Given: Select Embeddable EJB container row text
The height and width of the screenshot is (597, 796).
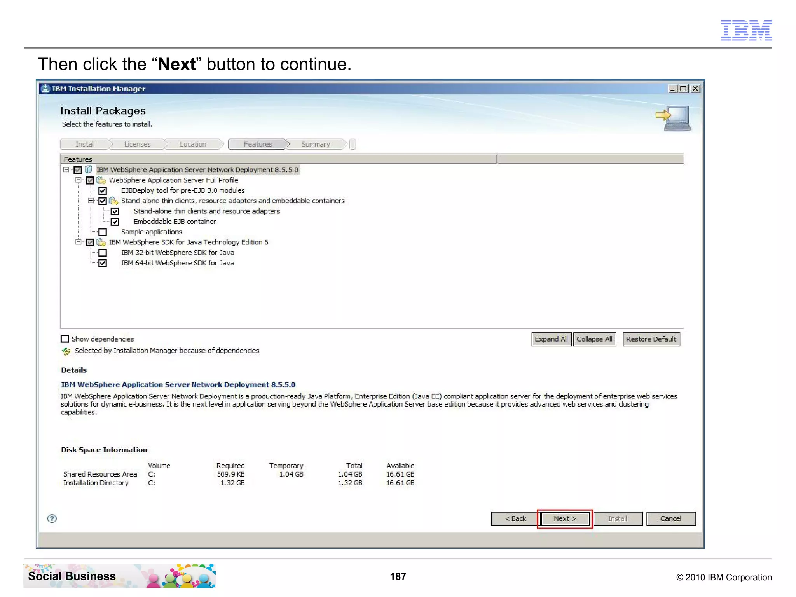Looking at the screenshot, I should [x=175, y=222].
